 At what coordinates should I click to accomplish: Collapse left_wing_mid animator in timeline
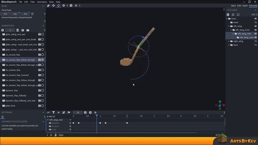point(48,120)
